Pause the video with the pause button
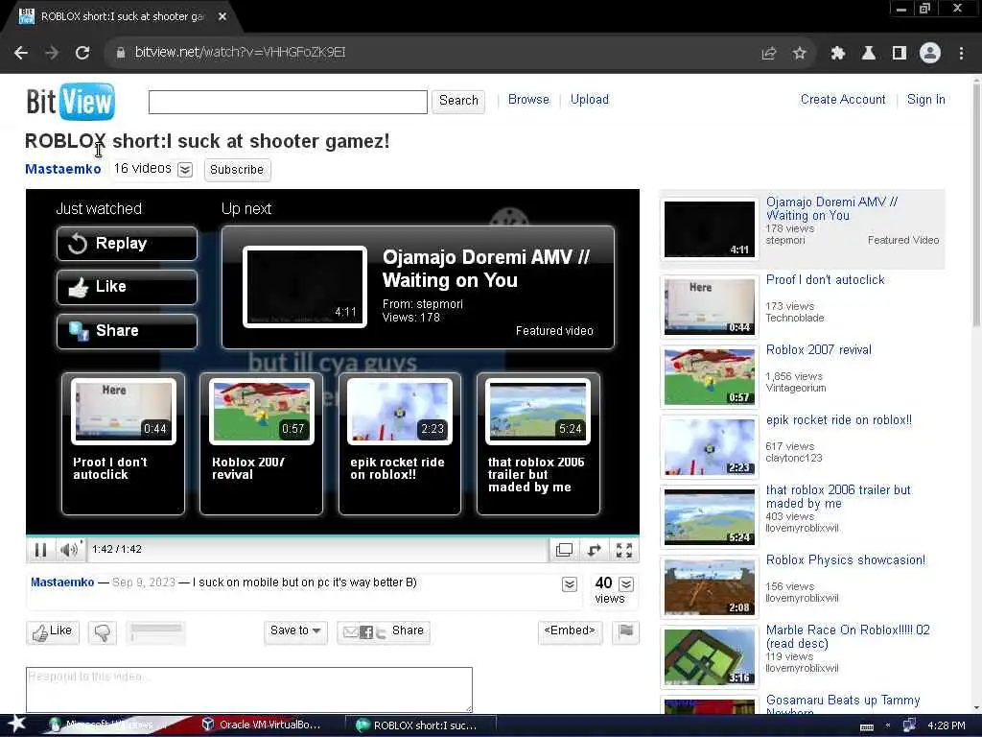Screen dimensions: 982x737 point(40,550)
